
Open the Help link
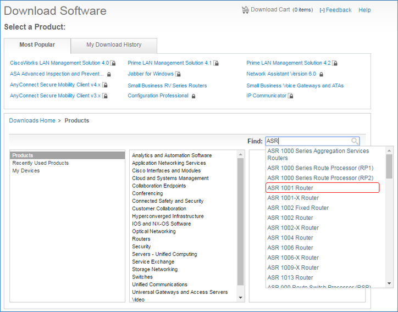pyautogui.click(x=364, y=10)
